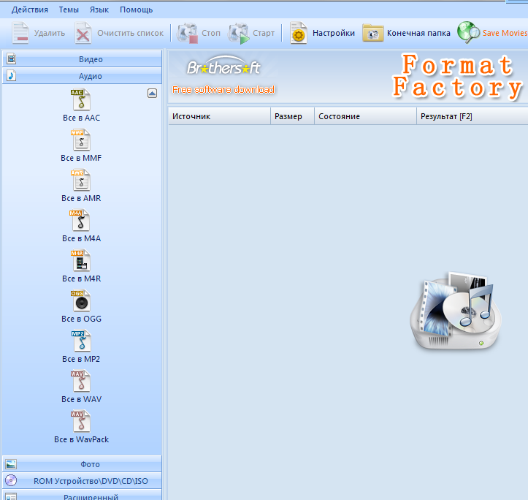The image size is (528, 500).
Task: Click the Очистить список label
Action: click(x=130, y=33)
